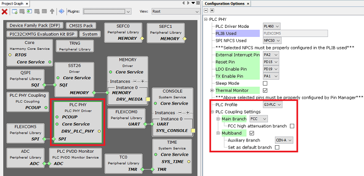Click the CMSIS Pack button
This screenshot has width=364, height=176.
[x=82, y=25]
